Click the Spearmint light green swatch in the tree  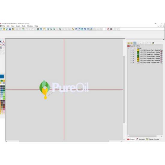click(x=138, y=54)
